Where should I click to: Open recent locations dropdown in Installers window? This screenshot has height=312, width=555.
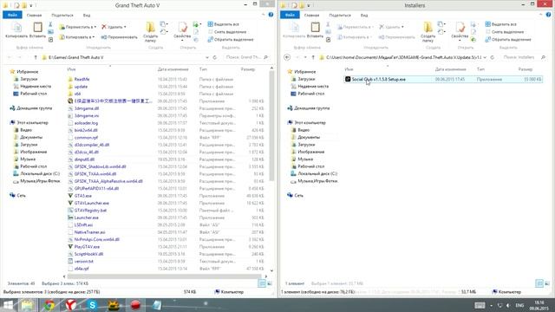305,57
